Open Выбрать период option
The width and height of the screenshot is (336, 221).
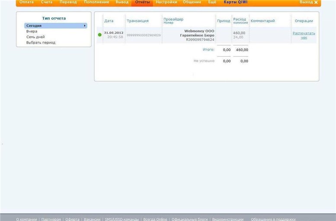click(41, 43)
